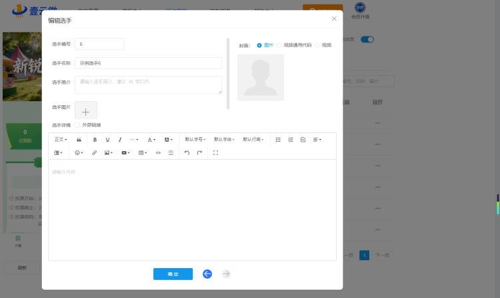
Task: Enter fullscreen editor mode
Action: (215, 152)
